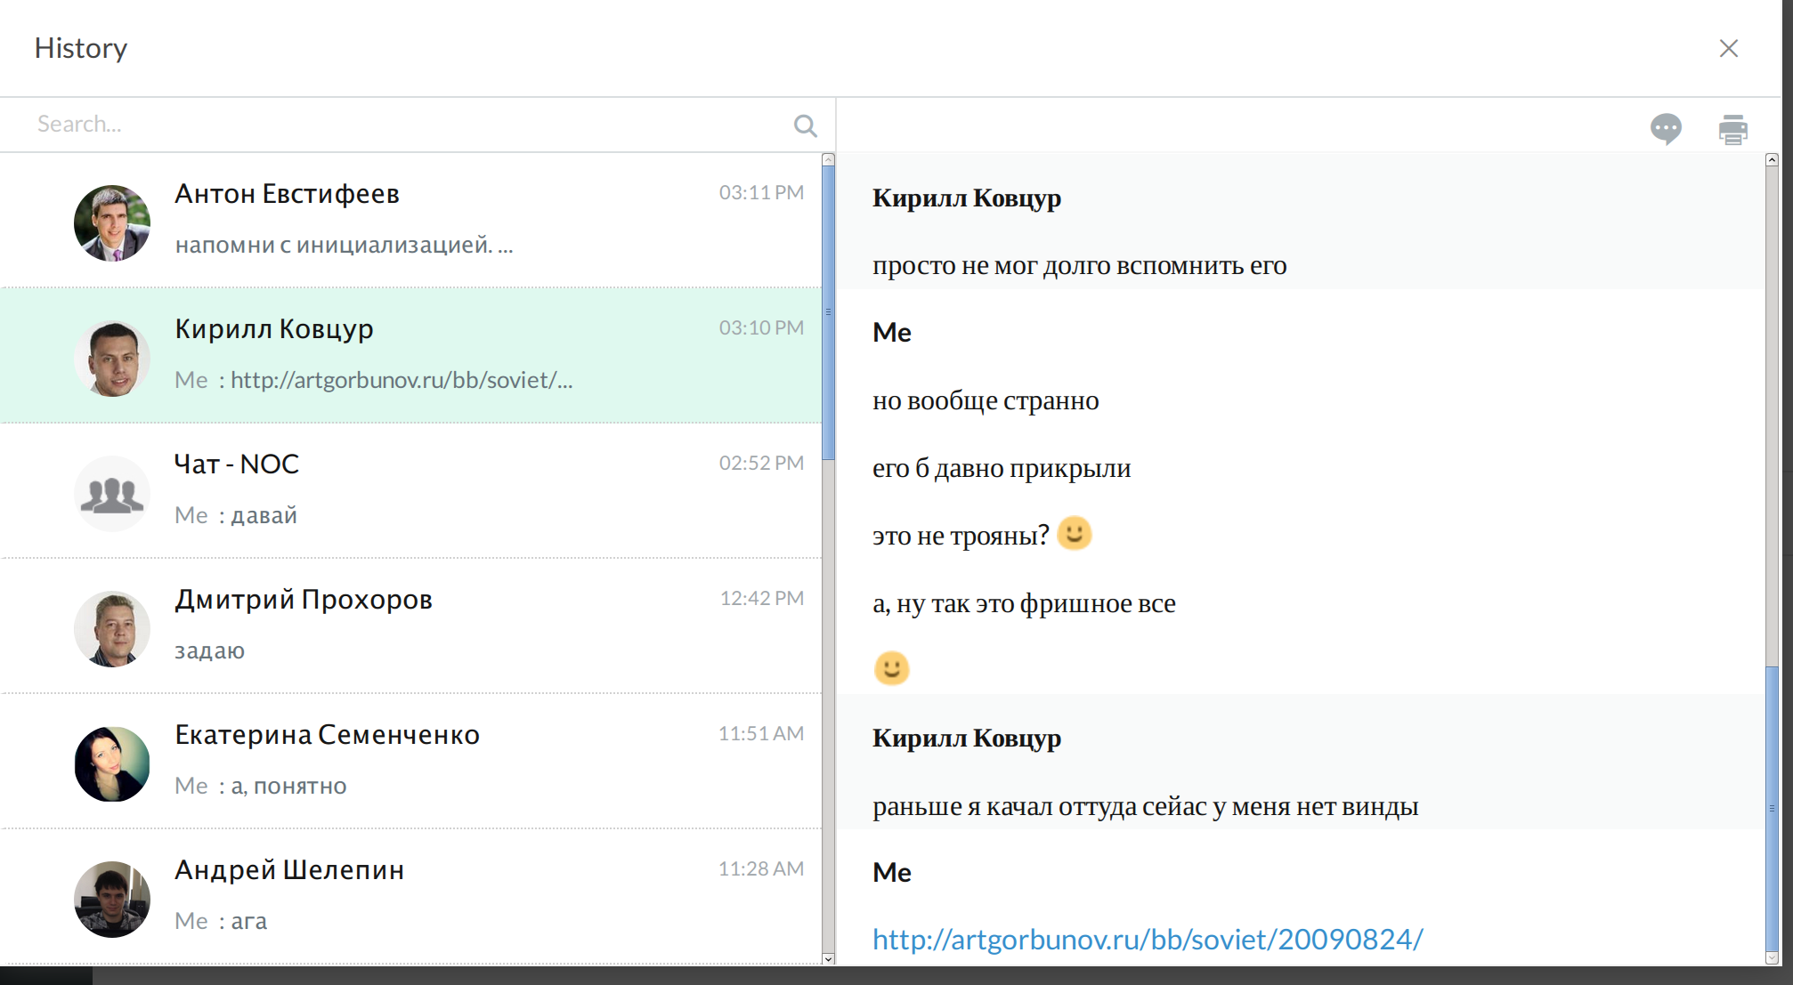1793x985 pixels.
Task: Click the message 'но вообще странно'
Action: pos(986,401)
